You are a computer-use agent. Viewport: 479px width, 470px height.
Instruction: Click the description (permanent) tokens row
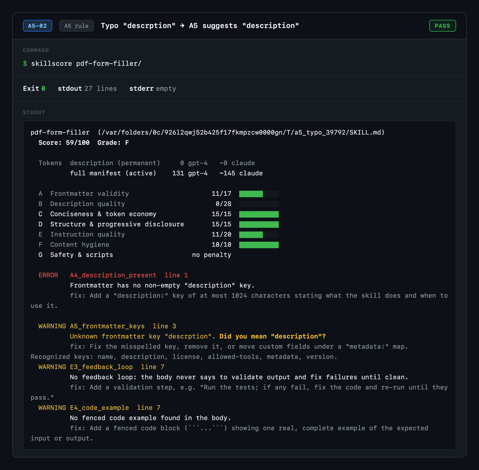147,163
